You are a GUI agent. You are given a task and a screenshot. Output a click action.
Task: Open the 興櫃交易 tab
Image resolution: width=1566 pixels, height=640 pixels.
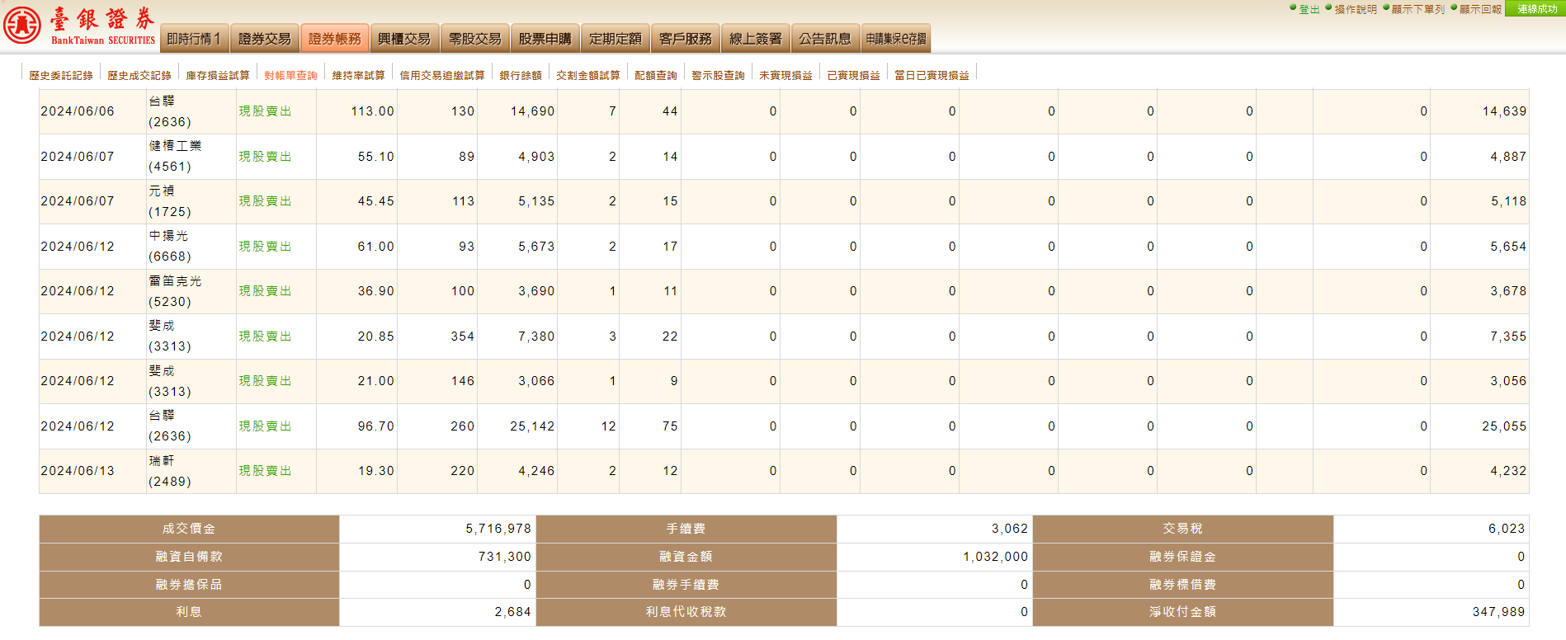[x=404, y=39]
